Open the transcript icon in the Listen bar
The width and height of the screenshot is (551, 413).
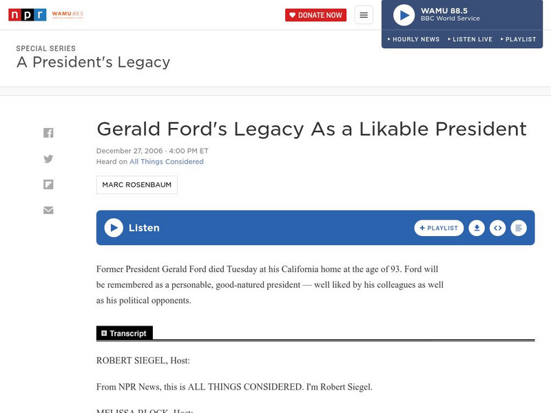pyautogui.click(x=518, y=227)
